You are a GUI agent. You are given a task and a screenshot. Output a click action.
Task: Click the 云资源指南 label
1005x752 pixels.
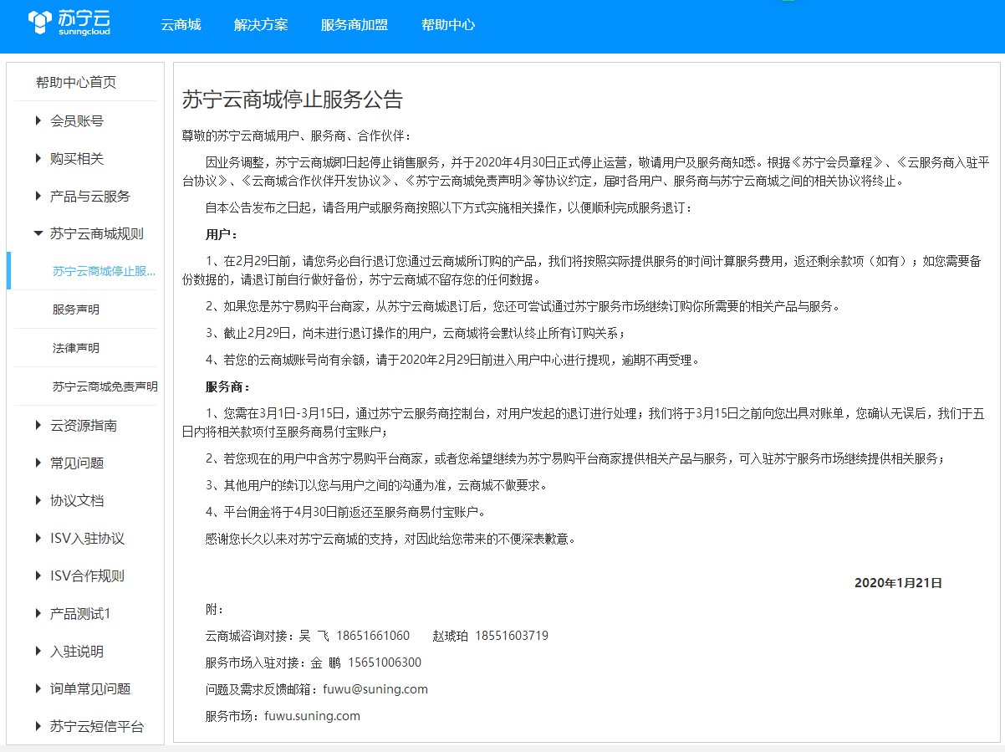[84, 425]
